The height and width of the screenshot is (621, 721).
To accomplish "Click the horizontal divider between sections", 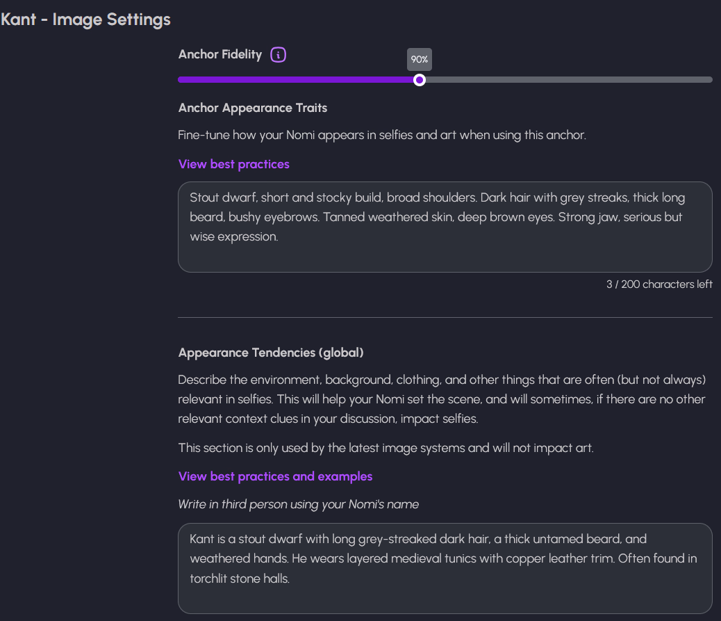I will coord(445,318).
